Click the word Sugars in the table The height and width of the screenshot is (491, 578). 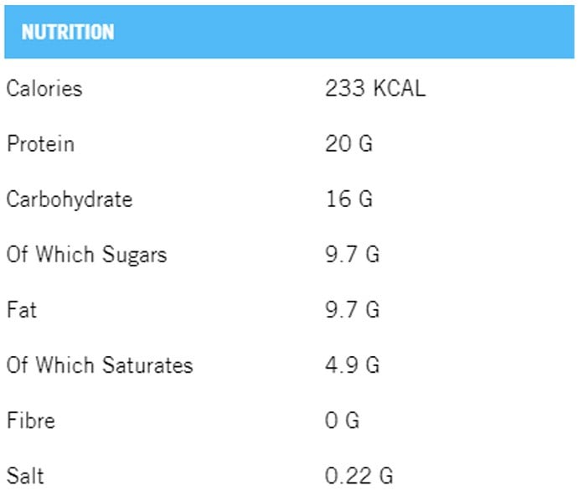coord(134,255)
